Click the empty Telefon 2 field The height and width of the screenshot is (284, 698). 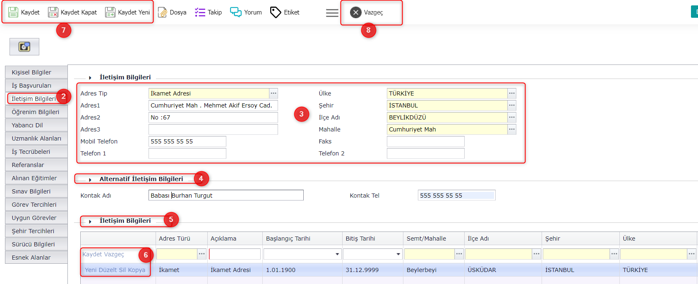[426, 153]
